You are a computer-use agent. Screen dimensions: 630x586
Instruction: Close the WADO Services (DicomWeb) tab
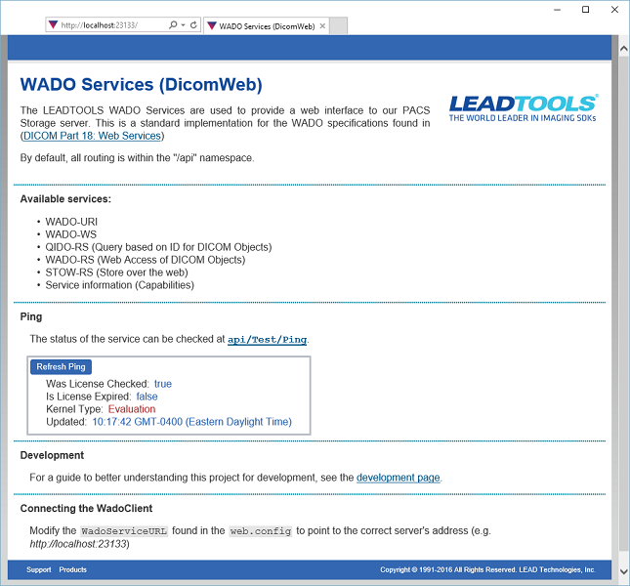[322, 26]
